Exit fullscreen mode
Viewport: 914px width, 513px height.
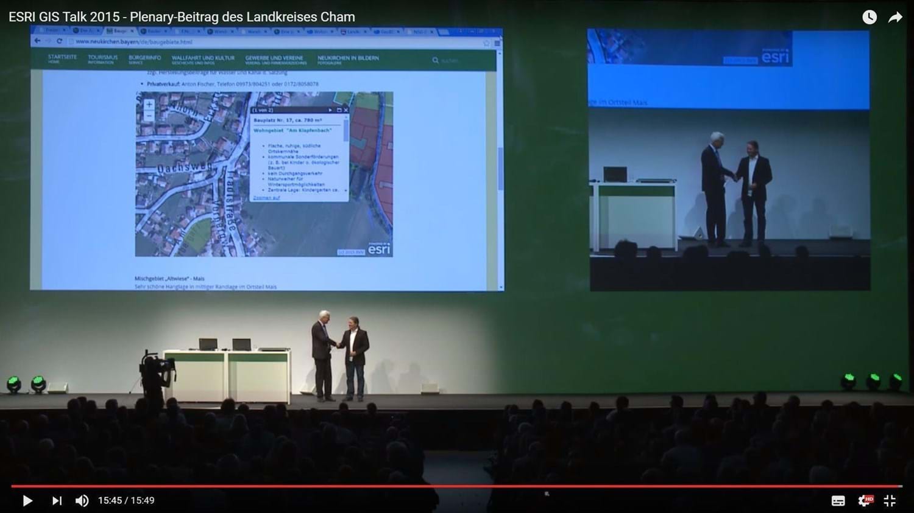point(890,501)
